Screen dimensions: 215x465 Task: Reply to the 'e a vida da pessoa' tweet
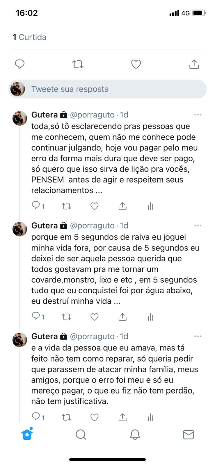pos(36,417)
